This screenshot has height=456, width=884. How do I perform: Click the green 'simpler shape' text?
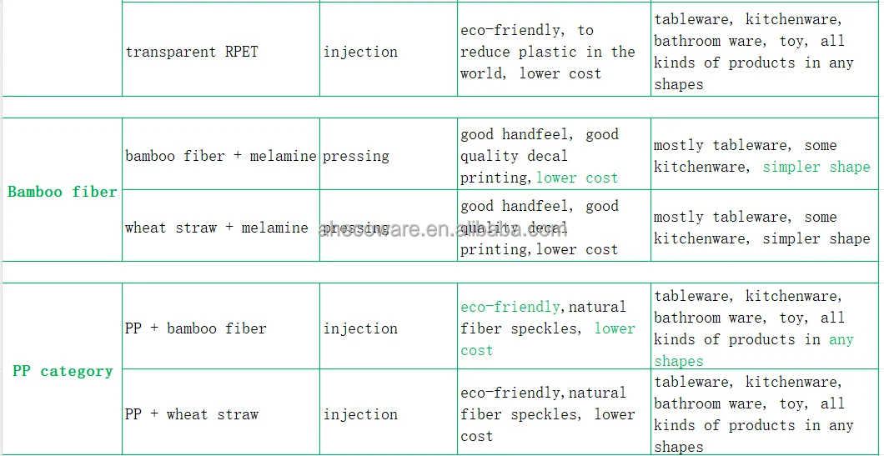[816, 168]
